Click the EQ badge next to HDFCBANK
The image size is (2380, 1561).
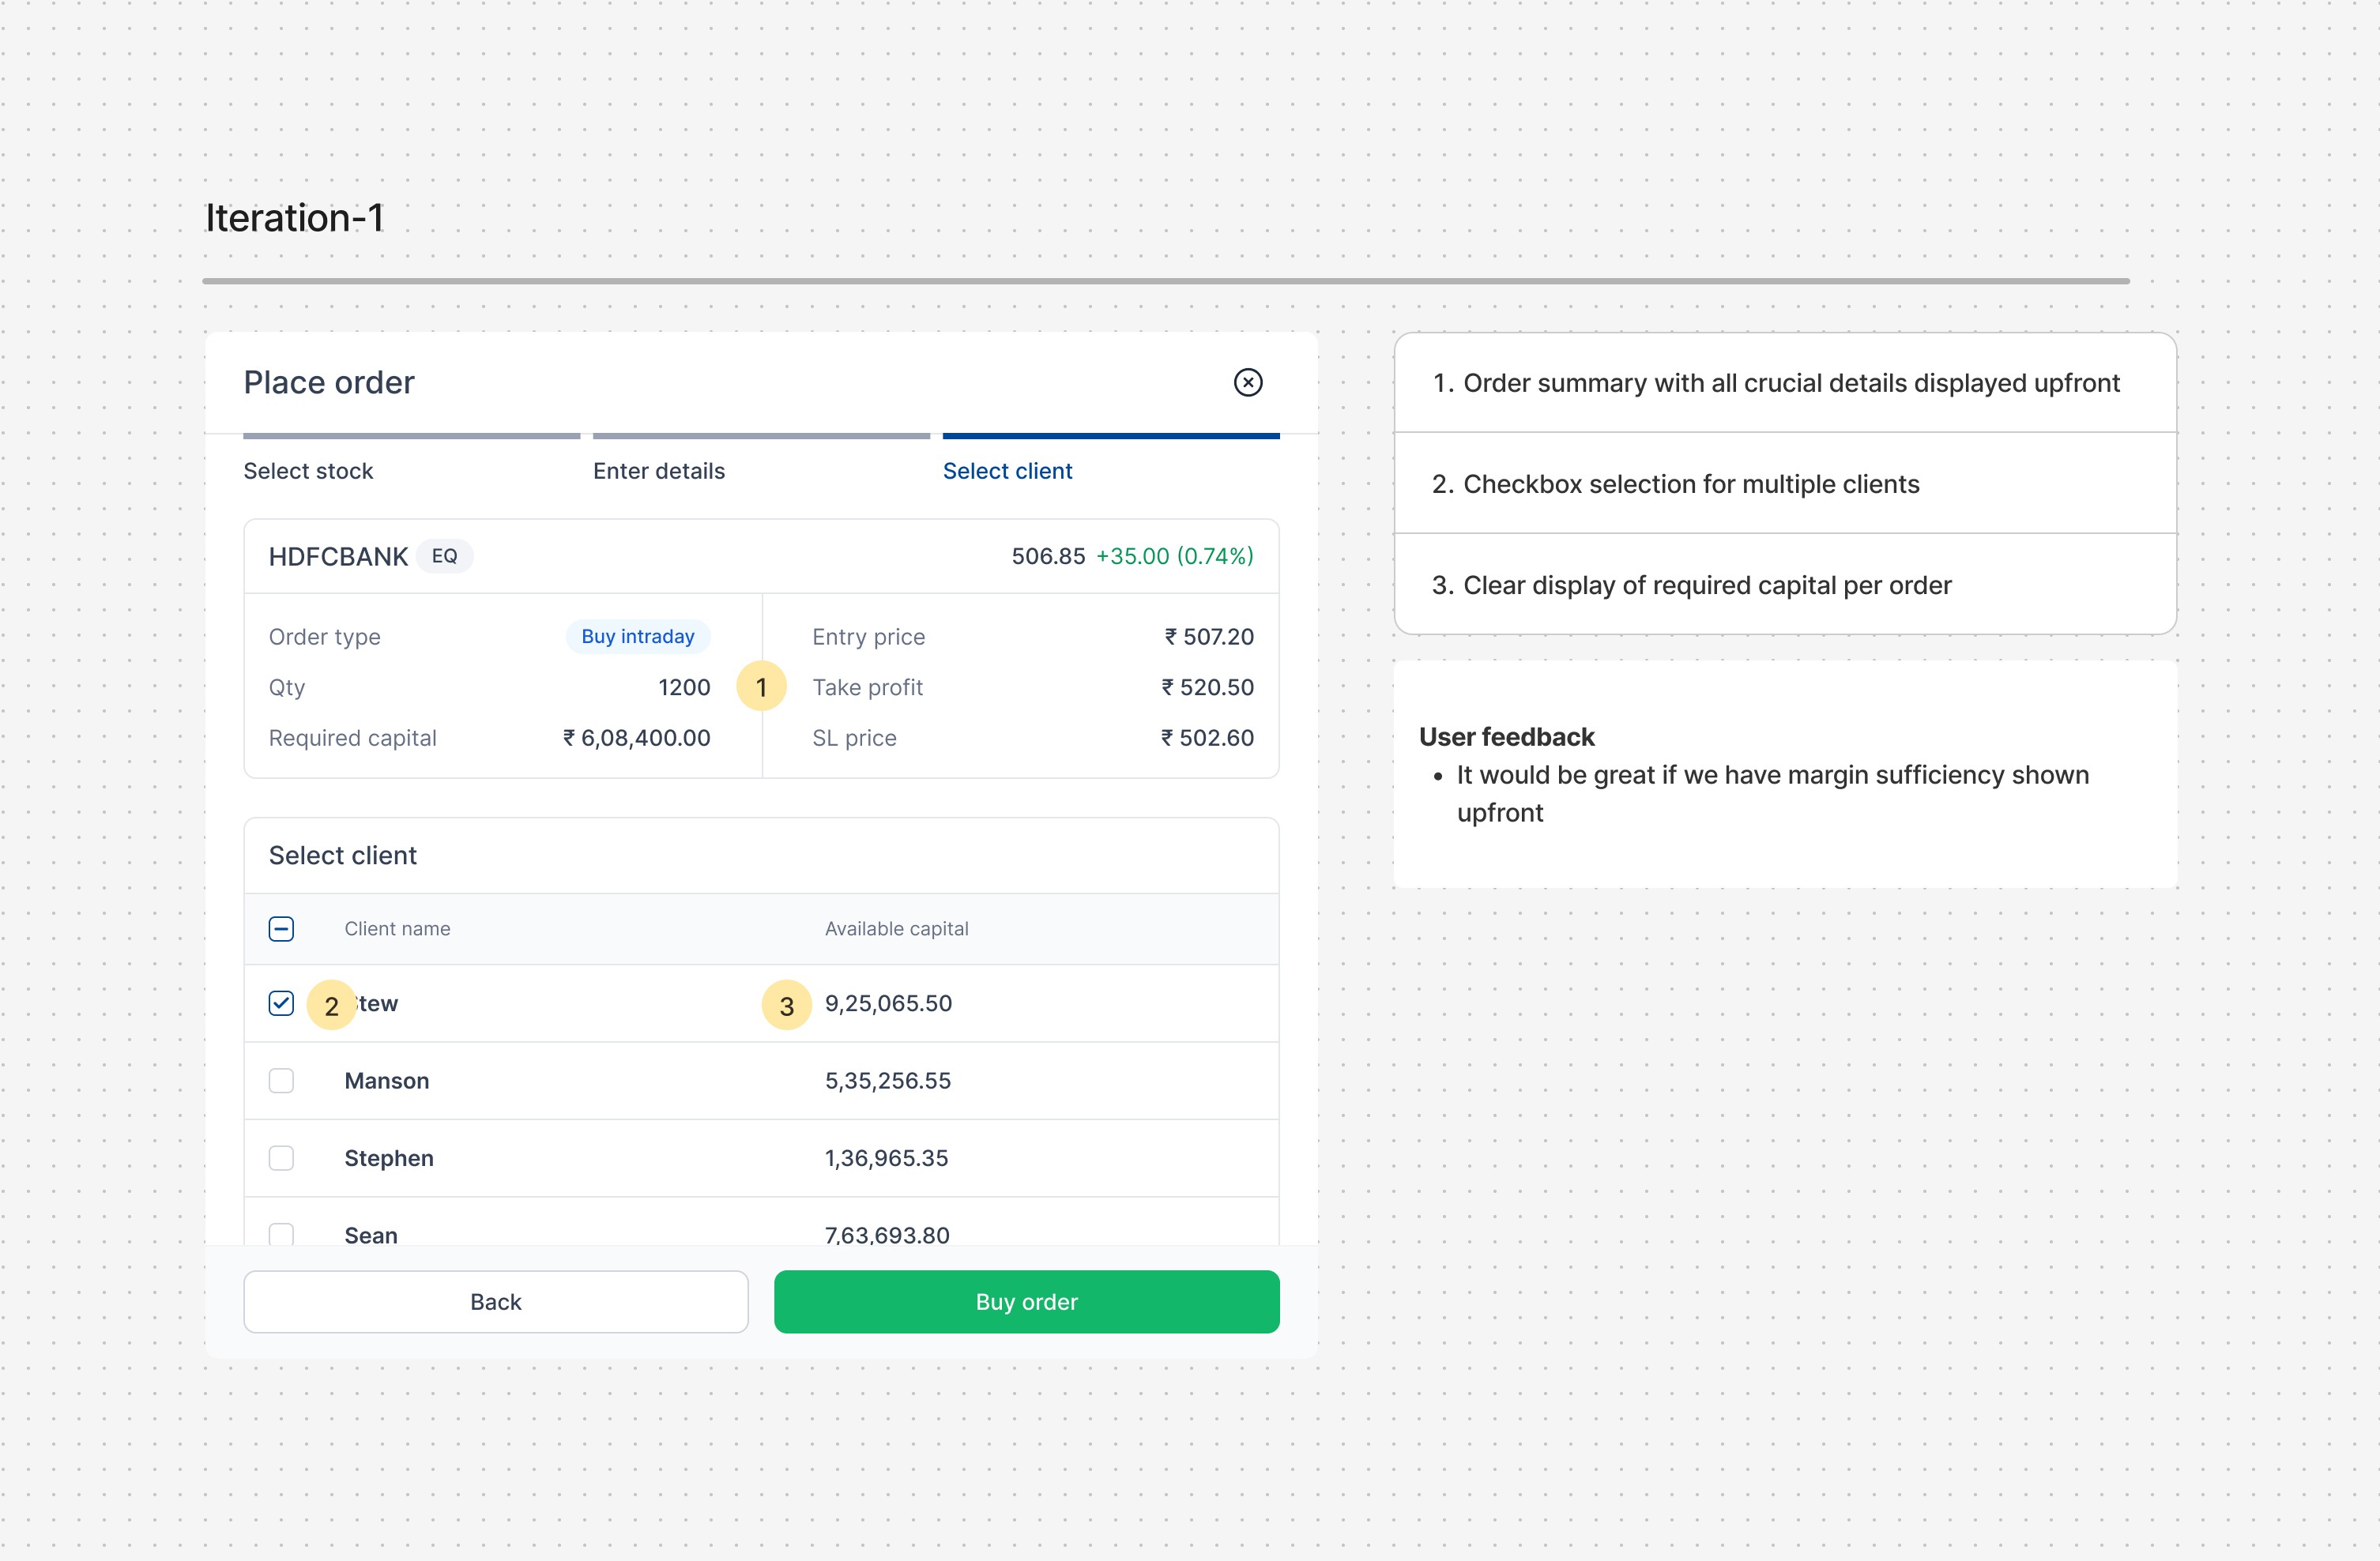(444, 556)
